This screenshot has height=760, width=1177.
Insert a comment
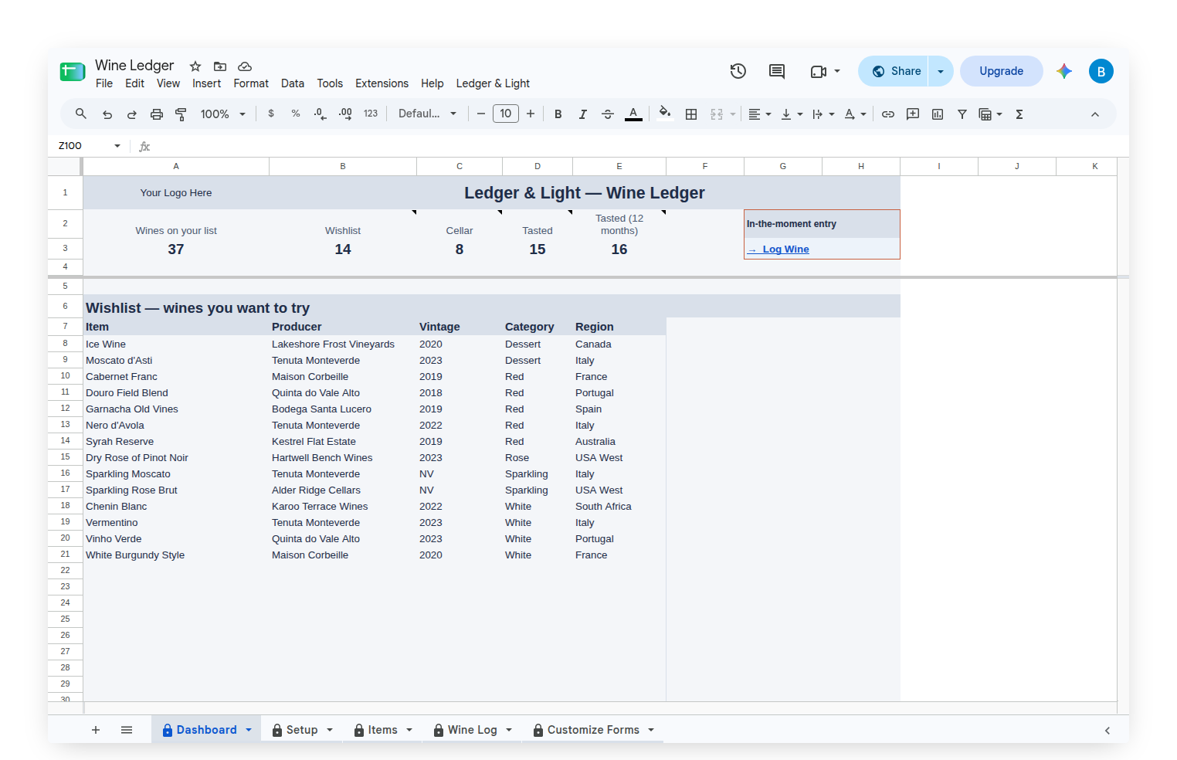pyautogui.click(x=913, y=114)
